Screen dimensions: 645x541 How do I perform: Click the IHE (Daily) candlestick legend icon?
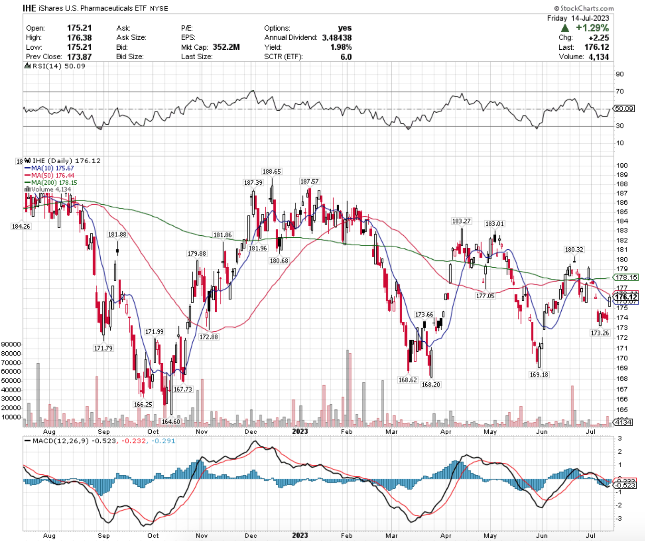coord(28,161)
